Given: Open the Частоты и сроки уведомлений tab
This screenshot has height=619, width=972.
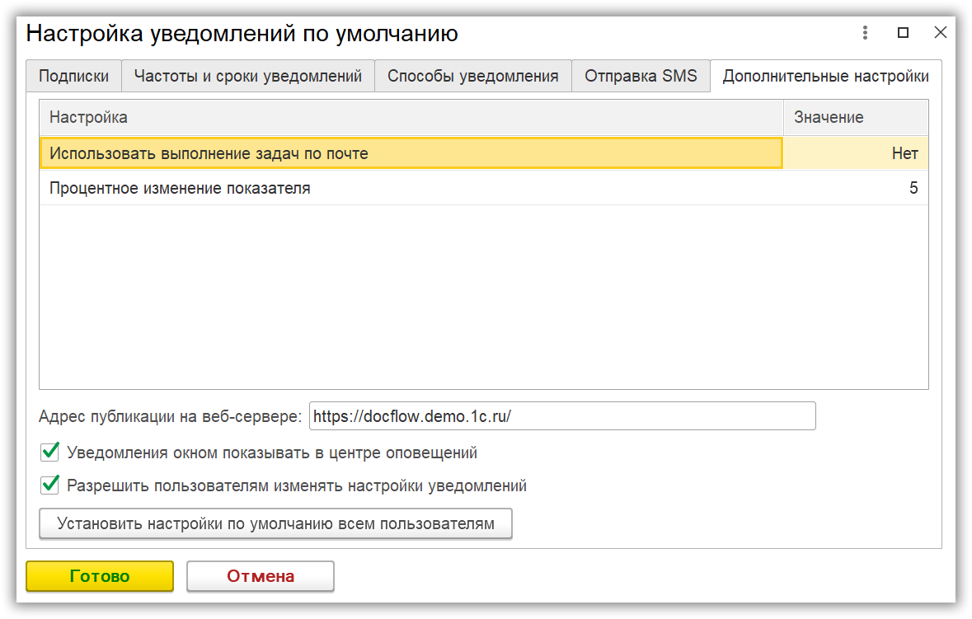Looking at the screenshot, I should pyautogui.click(x=247, y=76).
